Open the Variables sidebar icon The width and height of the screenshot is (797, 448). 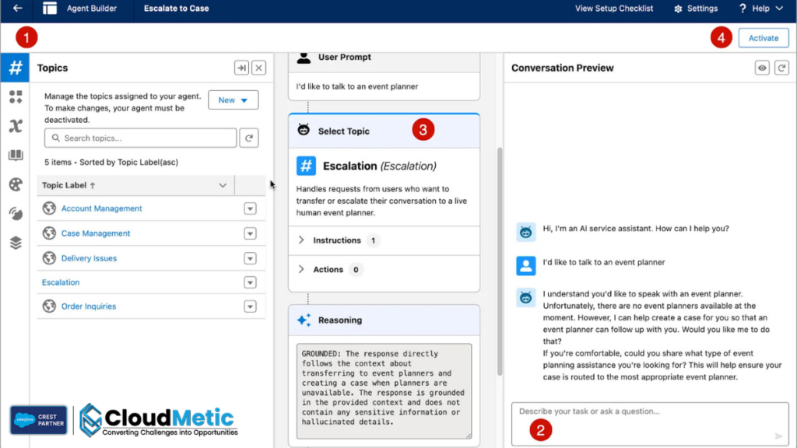click(x=15, y=126)
